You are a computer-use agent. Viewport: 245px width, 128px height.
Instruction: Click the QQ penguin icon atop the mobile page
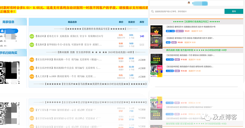click(x=189, y=3)
